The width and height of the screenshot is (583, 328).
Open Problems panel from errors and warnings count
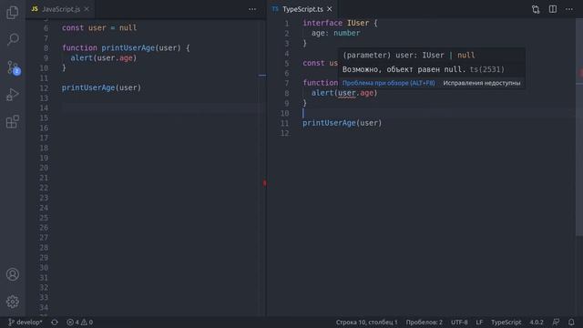pyautogui.click(x=79, y=323)
